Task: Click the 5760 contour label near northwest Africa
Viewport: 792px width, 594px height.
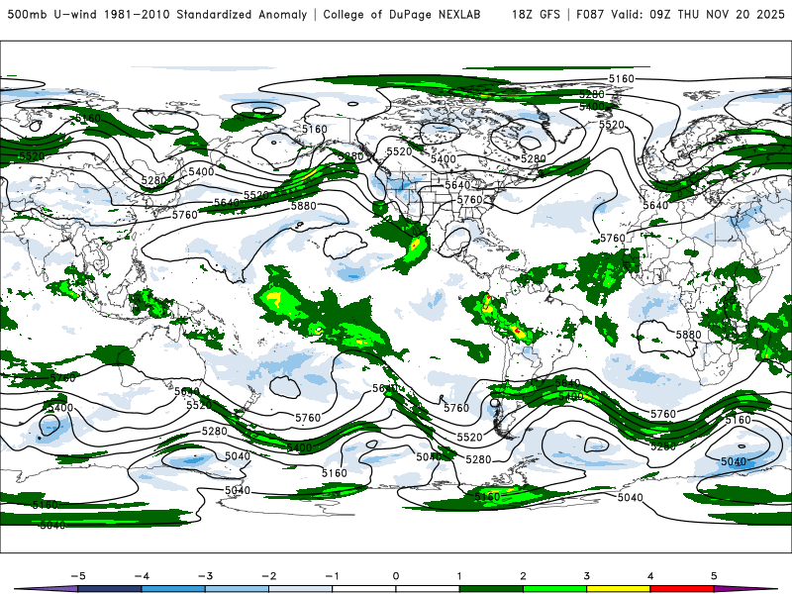Action: click(613, 238)
